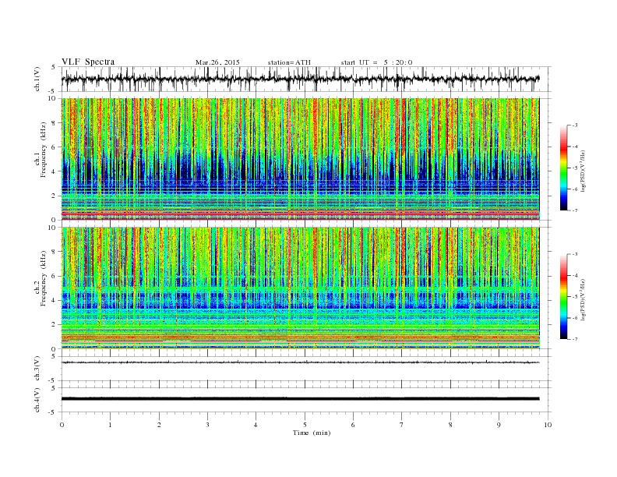Click the "3" tick on the time axis
The height and width of the screenshot is (477, 617).
point(207,425)
